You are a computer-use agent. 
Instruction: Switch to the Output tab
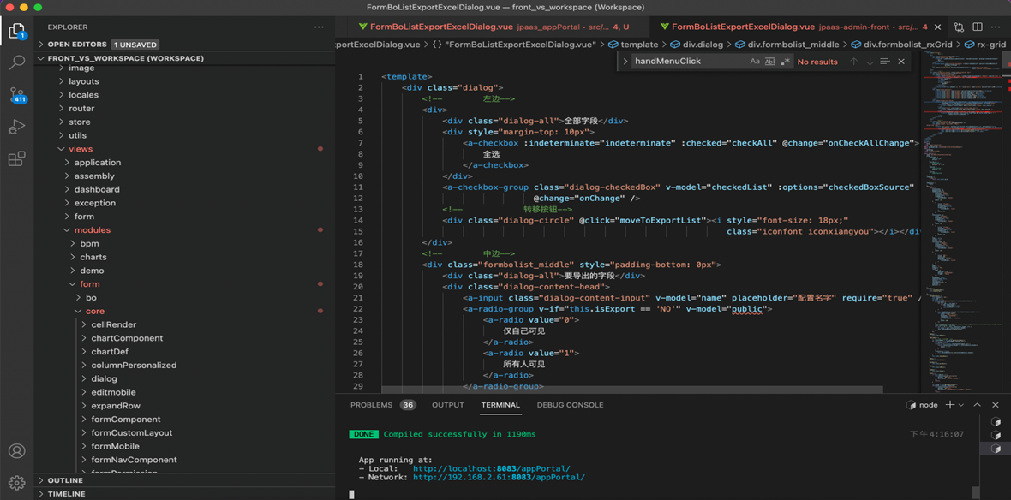(x=447, y=405)
